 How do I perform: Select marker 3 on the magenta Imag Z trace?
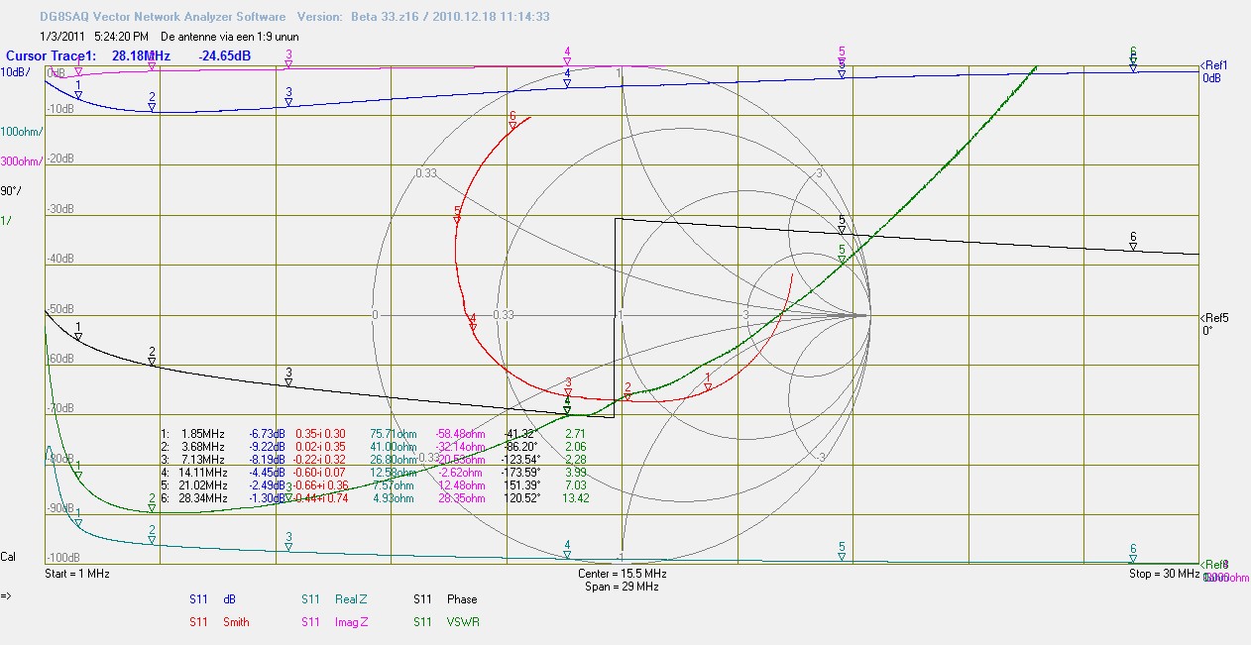(288, 59)
